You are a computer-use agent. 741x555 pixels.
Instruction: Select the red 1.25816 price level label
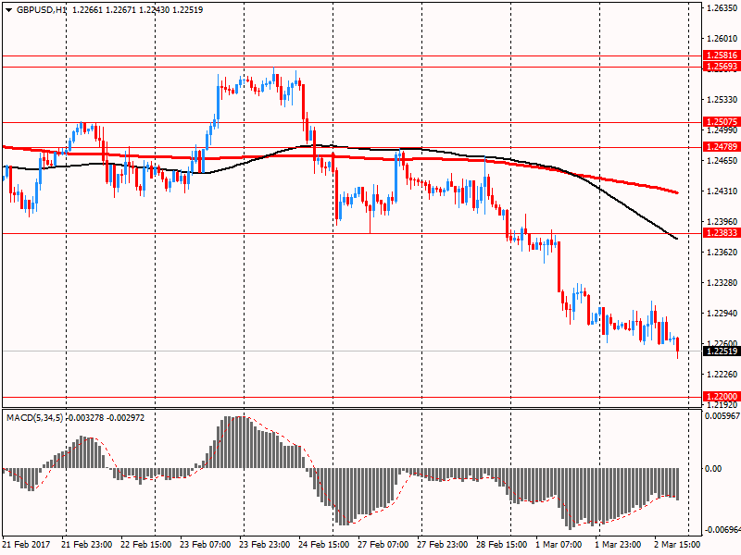tap(722, 55)
